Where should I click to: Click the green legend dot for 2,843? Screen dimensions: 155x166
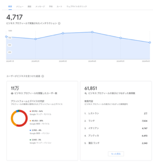pyautogui.click(x=30, y=140)
